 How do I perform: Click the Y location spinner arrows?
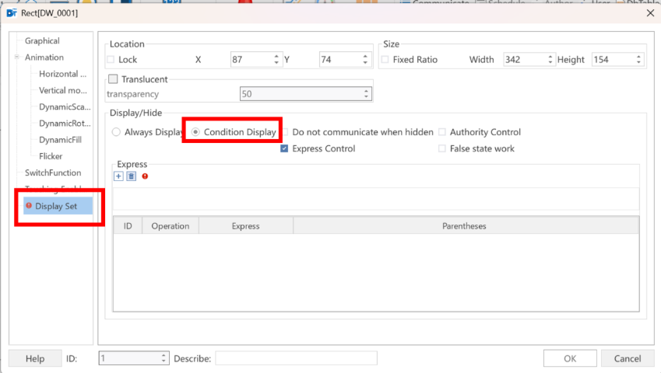(x=365, y=59)
